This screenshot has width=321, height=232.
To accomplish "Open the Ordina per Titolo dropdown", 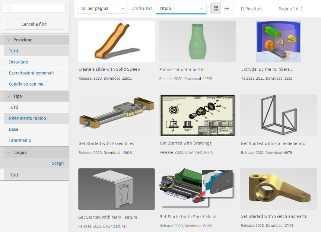I will (181, 9).
